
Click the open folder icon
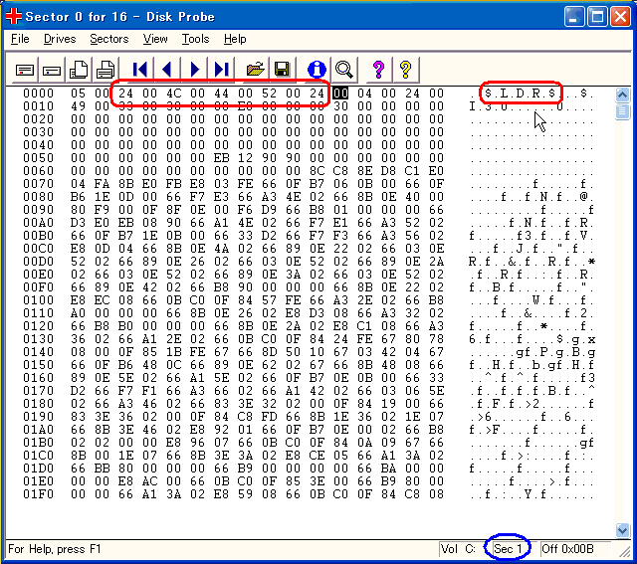(x=256, y=69)
